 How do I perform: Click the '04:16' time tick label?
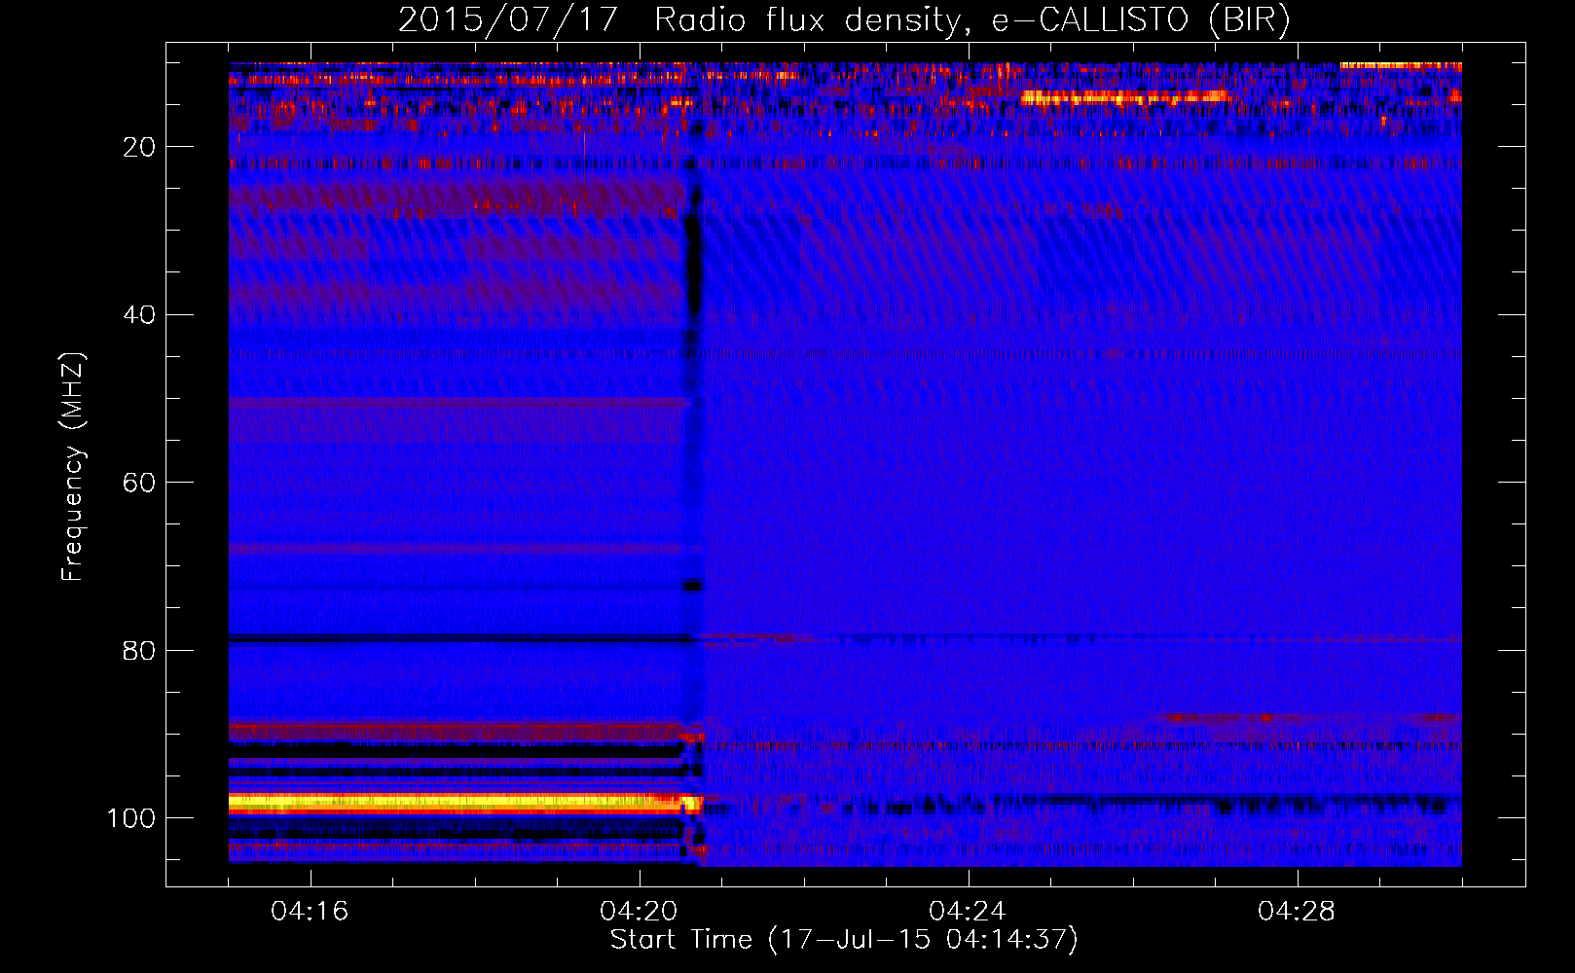[310, 912]
